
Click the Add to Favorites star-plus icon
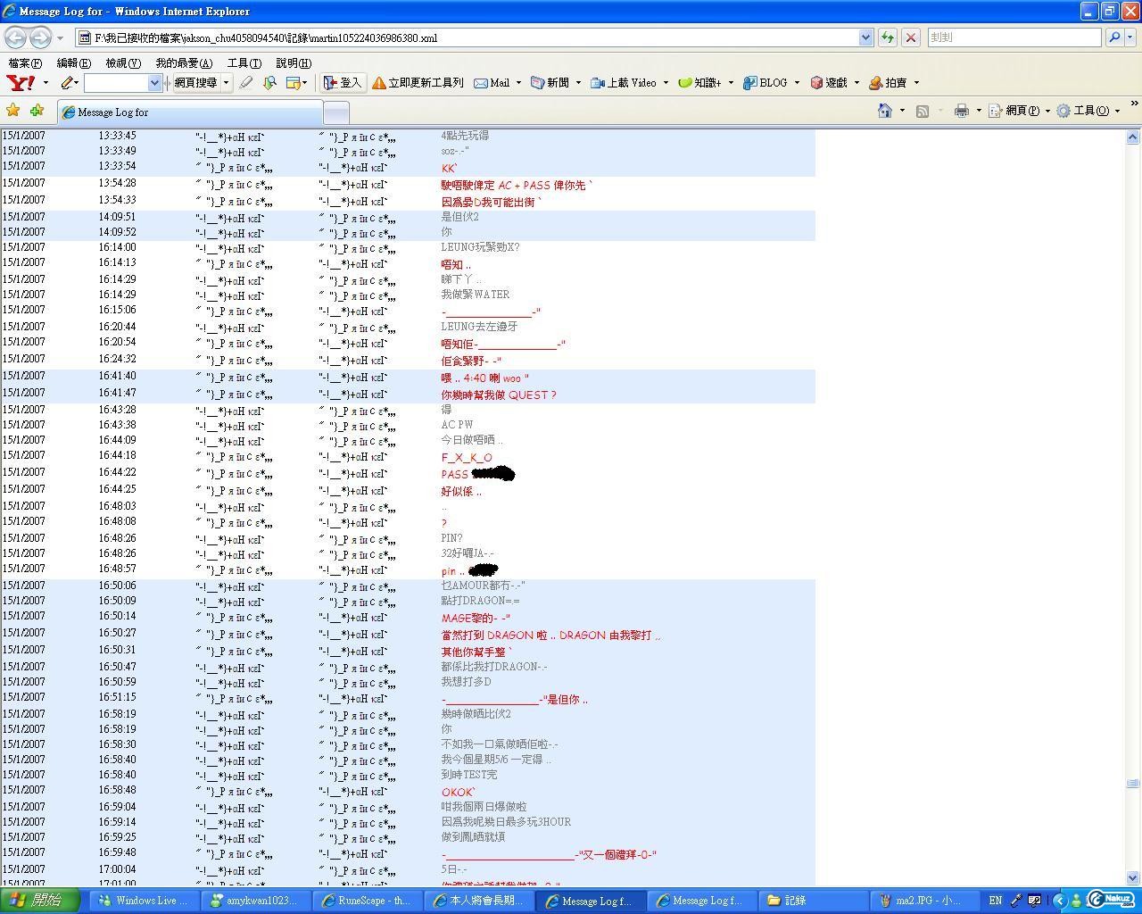click(37, 111)
